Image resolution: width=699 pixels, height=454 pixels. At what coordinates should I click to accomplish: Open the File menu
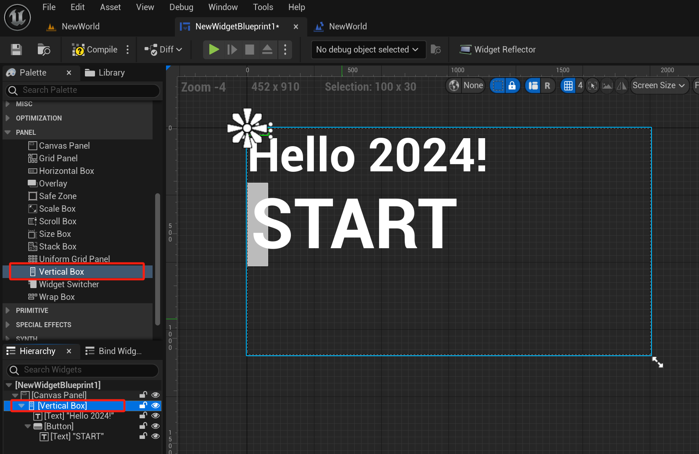[49, 7]
